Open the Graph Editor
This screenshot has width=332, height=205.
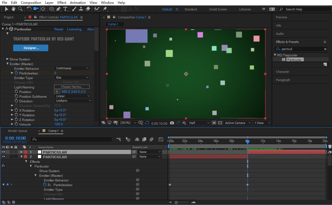coord(161,139)
